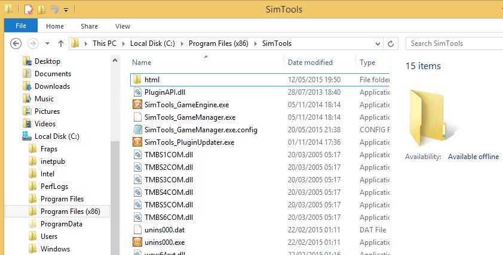Click the Properties quick access icon

(28, 10)
